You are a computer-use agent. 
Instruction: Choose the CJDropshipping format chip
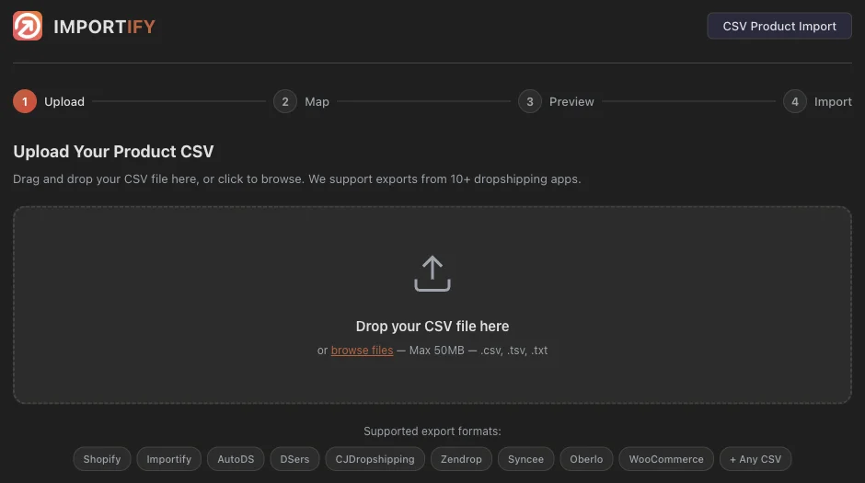click(375, 459)
